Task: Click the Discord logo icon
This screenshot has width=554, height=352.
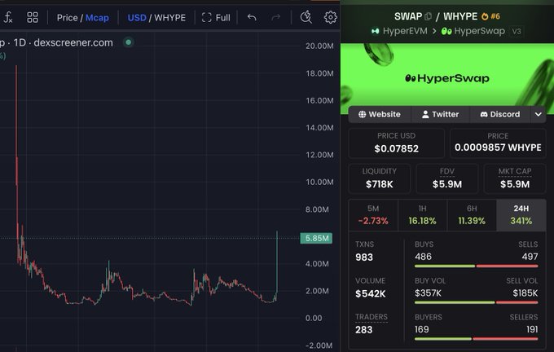Action: (484, 114)
